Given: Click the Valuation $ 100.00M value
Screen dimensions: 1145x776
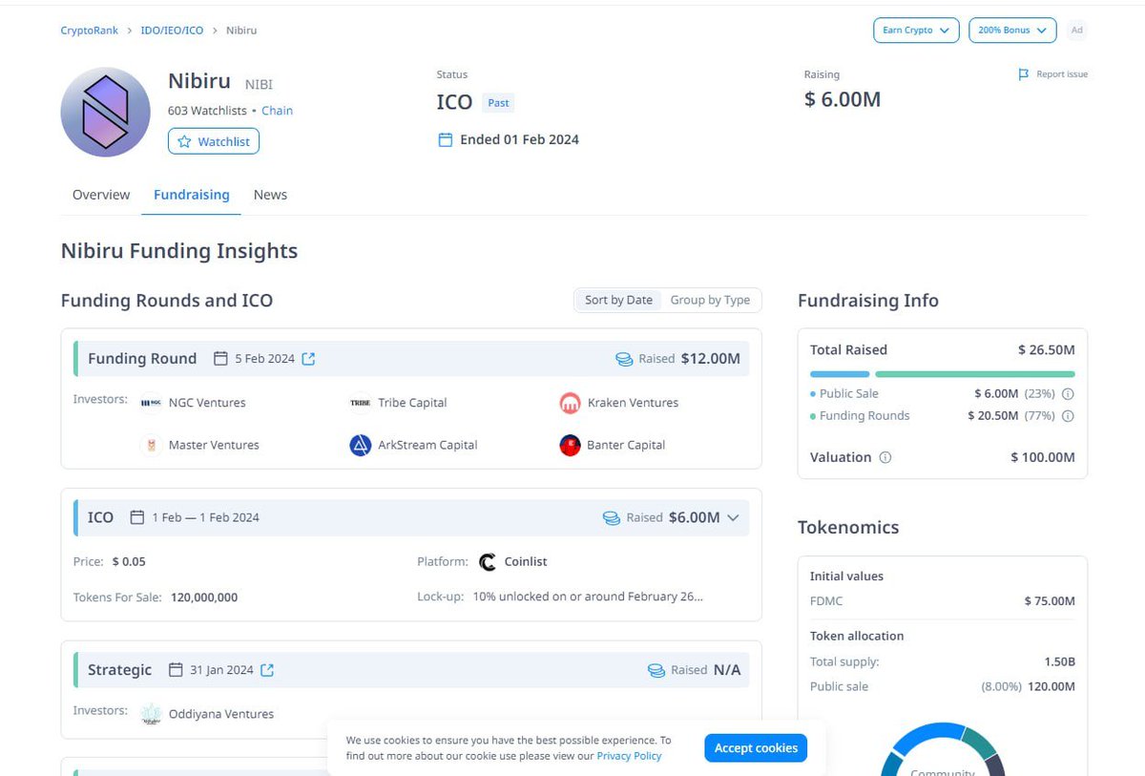Looking at the screenshot, I should coord(1043,457).
